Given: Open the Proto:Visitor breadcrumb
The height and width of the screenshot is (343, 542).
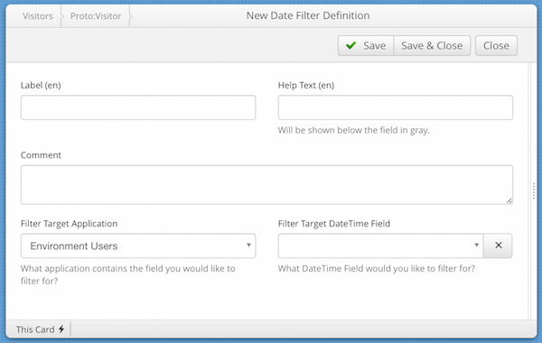Looking at the screenshot, I should [x=96, y=16].
